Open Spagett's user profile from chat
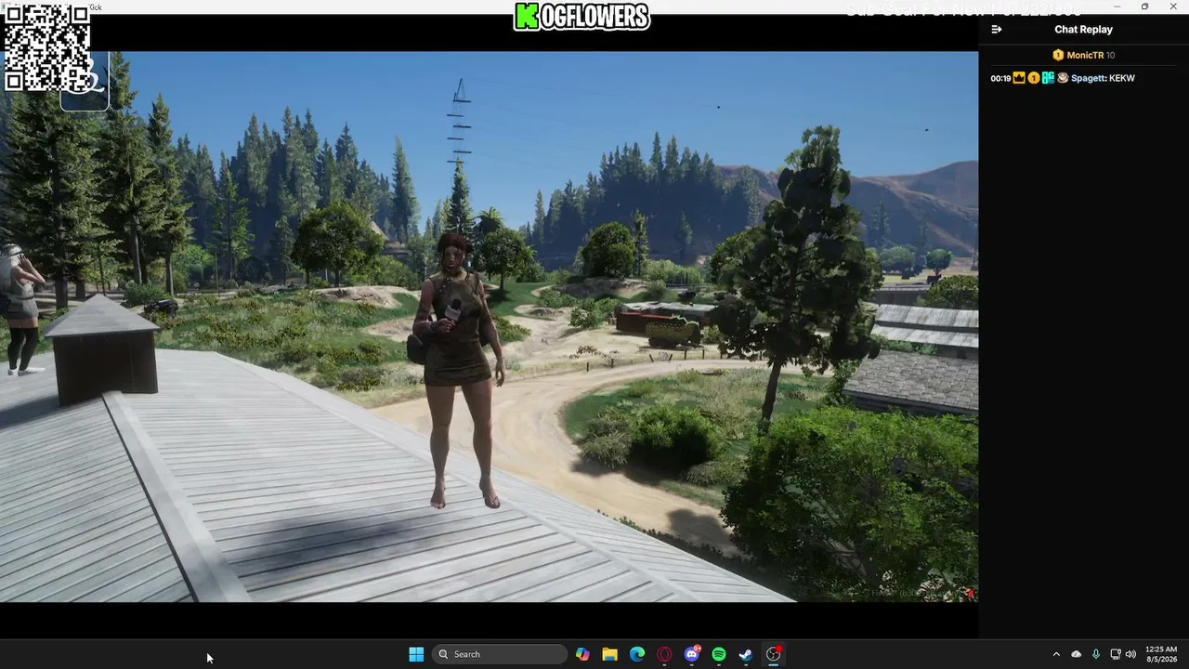This screenshot has height=669, width=1189. (1089, 78)
